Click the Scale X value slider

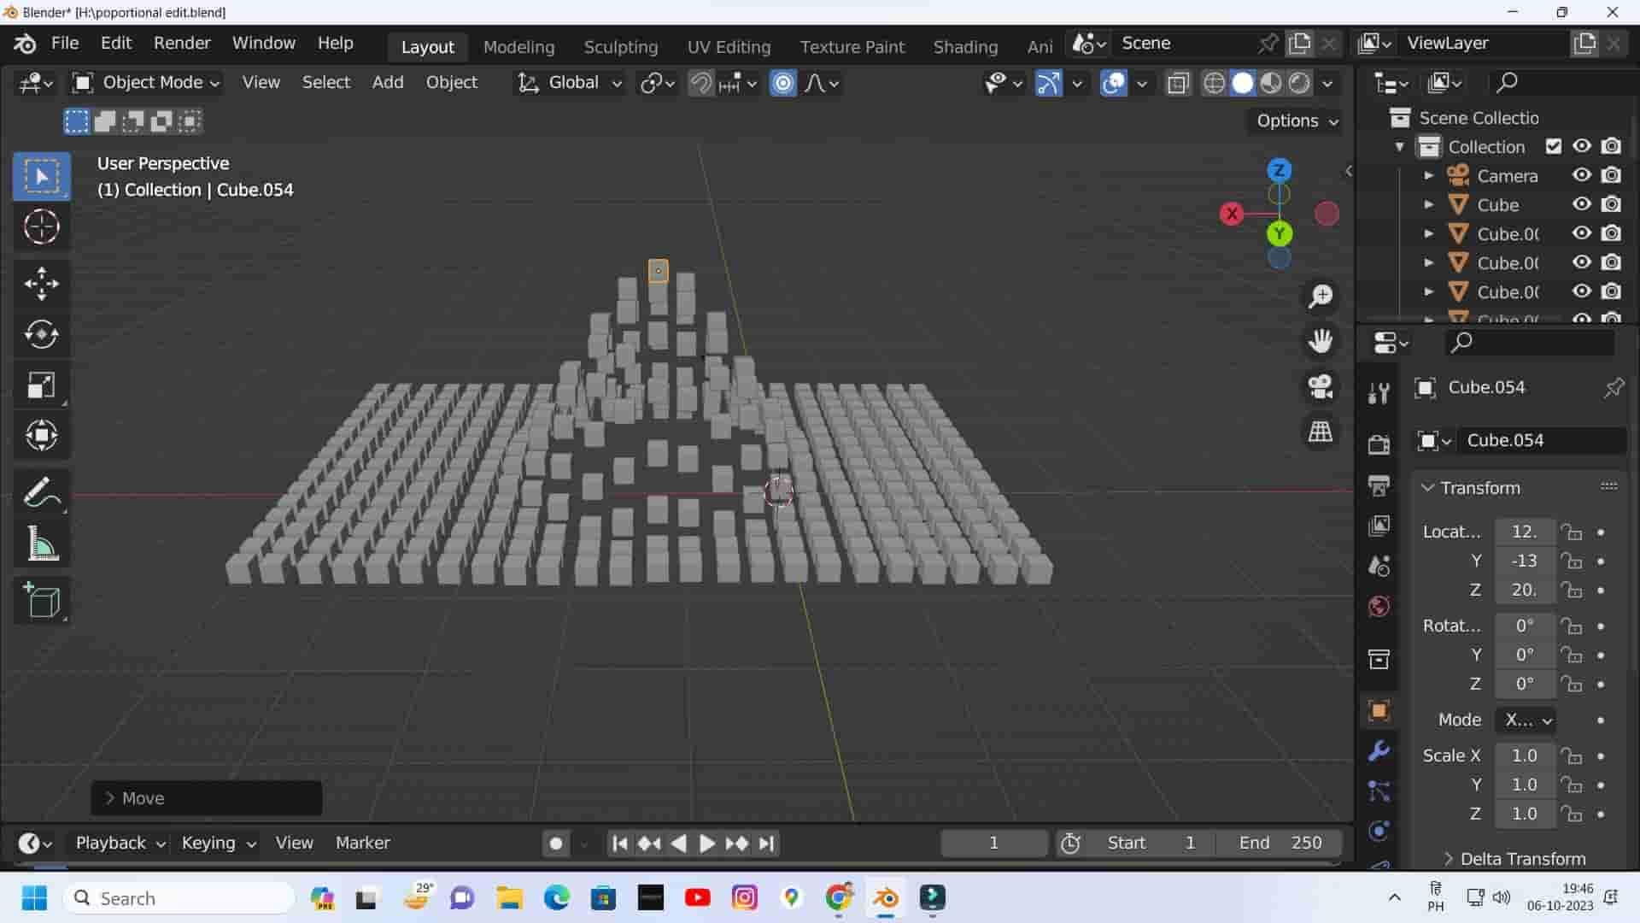click(1524, 755)
